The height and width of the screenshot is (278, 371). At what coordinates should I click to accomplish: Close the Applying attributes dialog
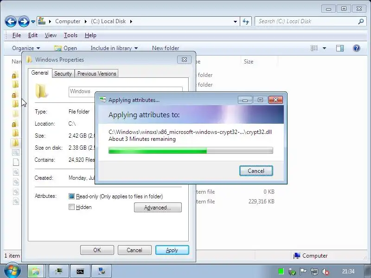[x=275, y=100]
